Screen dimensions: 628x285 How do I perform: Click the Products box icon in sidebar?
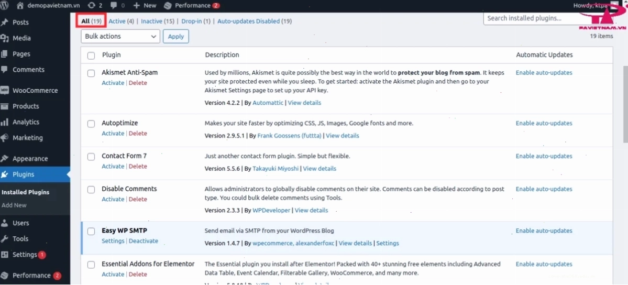5,106
